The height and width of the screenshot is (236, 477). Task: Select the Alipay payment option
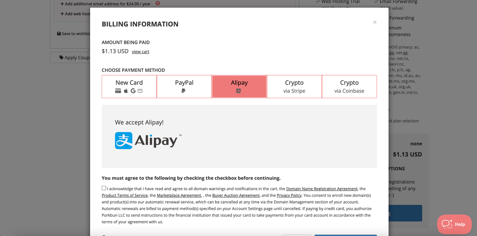pos(239,87)
